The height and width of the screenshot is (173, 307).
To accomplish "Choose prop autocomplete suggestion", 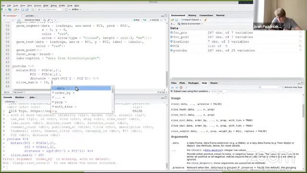I will [x=81, y=102].
